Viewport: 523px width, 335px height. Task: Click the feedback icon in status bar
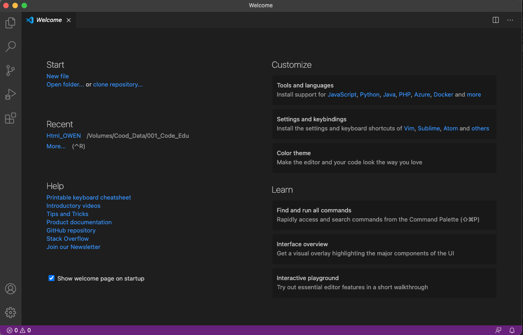coord(498,330)
